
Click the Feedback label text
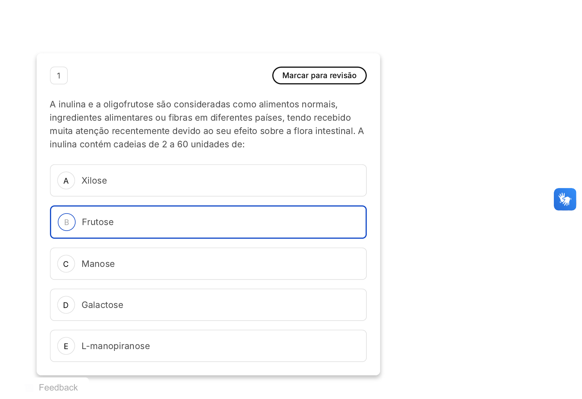point(58,388)
